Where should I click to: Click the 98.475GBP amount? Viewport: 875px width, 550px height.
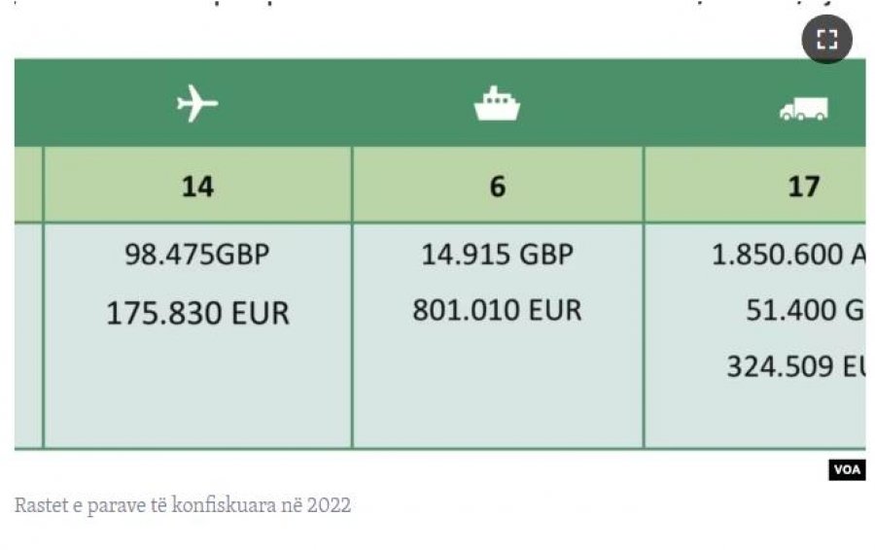point(197,255)
